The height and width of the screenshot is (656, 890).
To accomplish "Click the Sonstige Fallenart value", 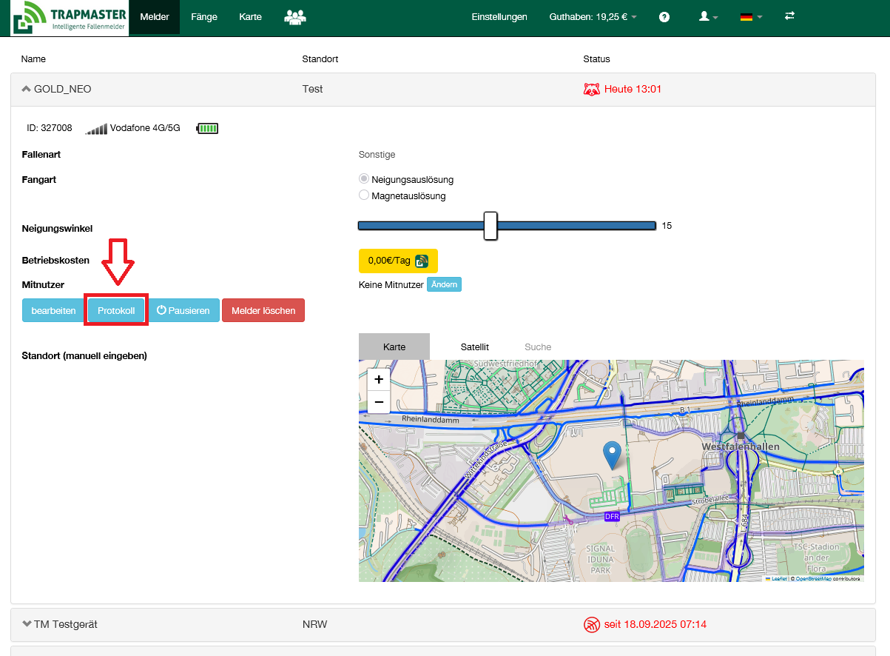I will [x=377, y=155].
